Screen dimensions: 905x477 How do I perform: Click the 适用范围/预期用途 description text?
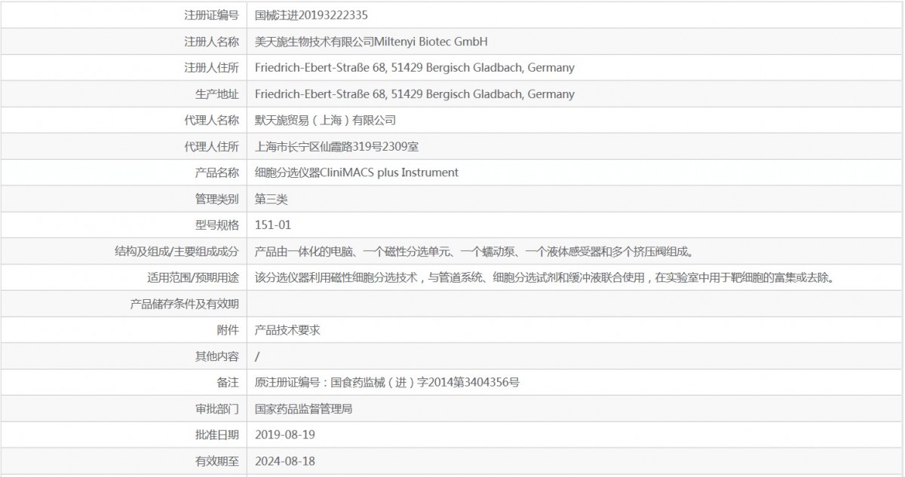point(543,277)
